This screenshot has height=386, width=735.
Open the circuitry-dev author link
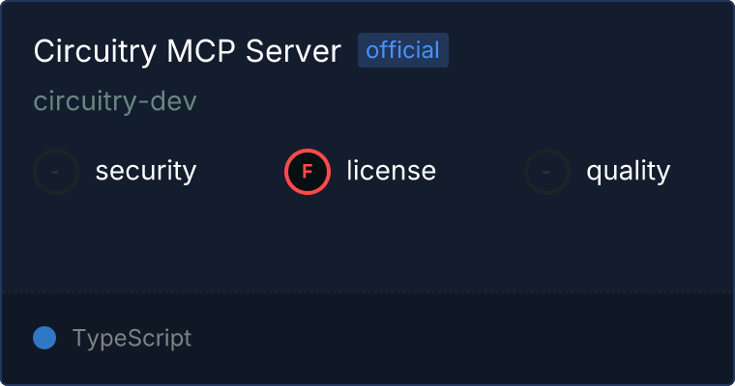[115, 100]
